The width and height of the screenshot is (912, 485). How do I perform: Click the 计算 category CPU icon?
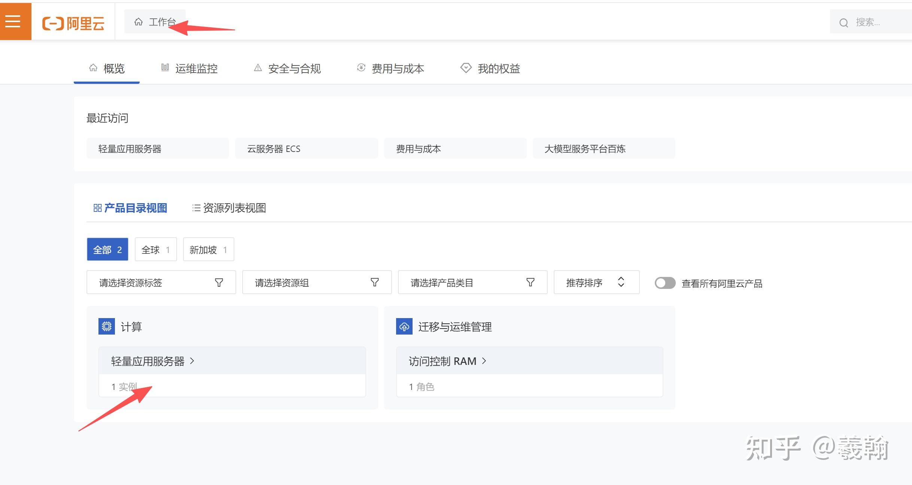[106, 326]
